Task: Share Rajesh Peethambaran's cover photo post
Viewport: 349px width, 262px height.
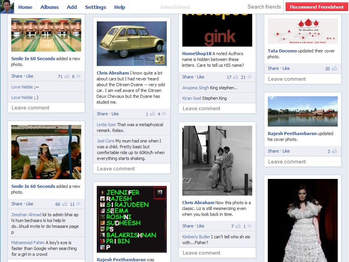Action: pyautogui.click(x=273, y=151)
